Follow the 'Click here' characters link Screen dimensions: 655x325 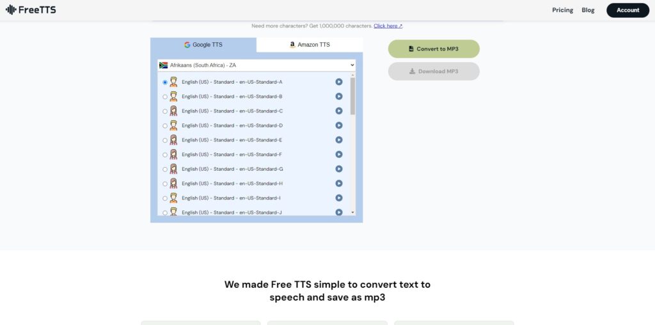(x=388, y=26)
